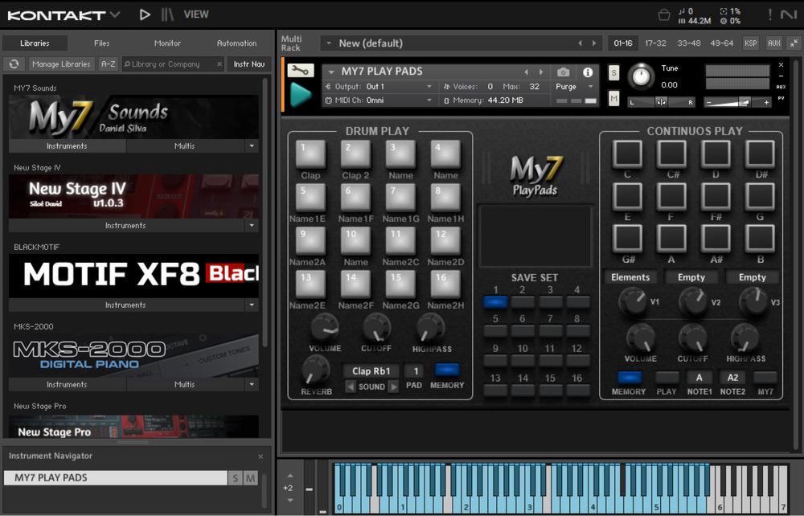Expand New Stage IV library options arrow

(252, 226)
